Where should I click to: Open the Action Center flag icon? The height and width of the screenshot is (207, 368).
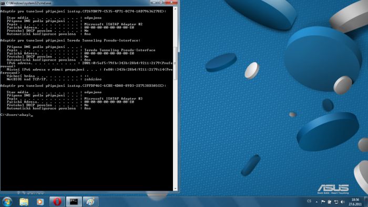[x=323, y=202]
